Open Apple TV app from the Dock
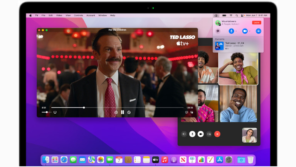The width and height of the screenshot is (296, 167). 156,160
